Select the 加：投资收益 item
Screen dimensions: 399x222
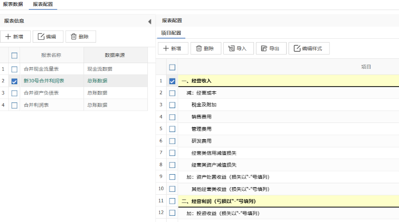(x=223, y=213)
